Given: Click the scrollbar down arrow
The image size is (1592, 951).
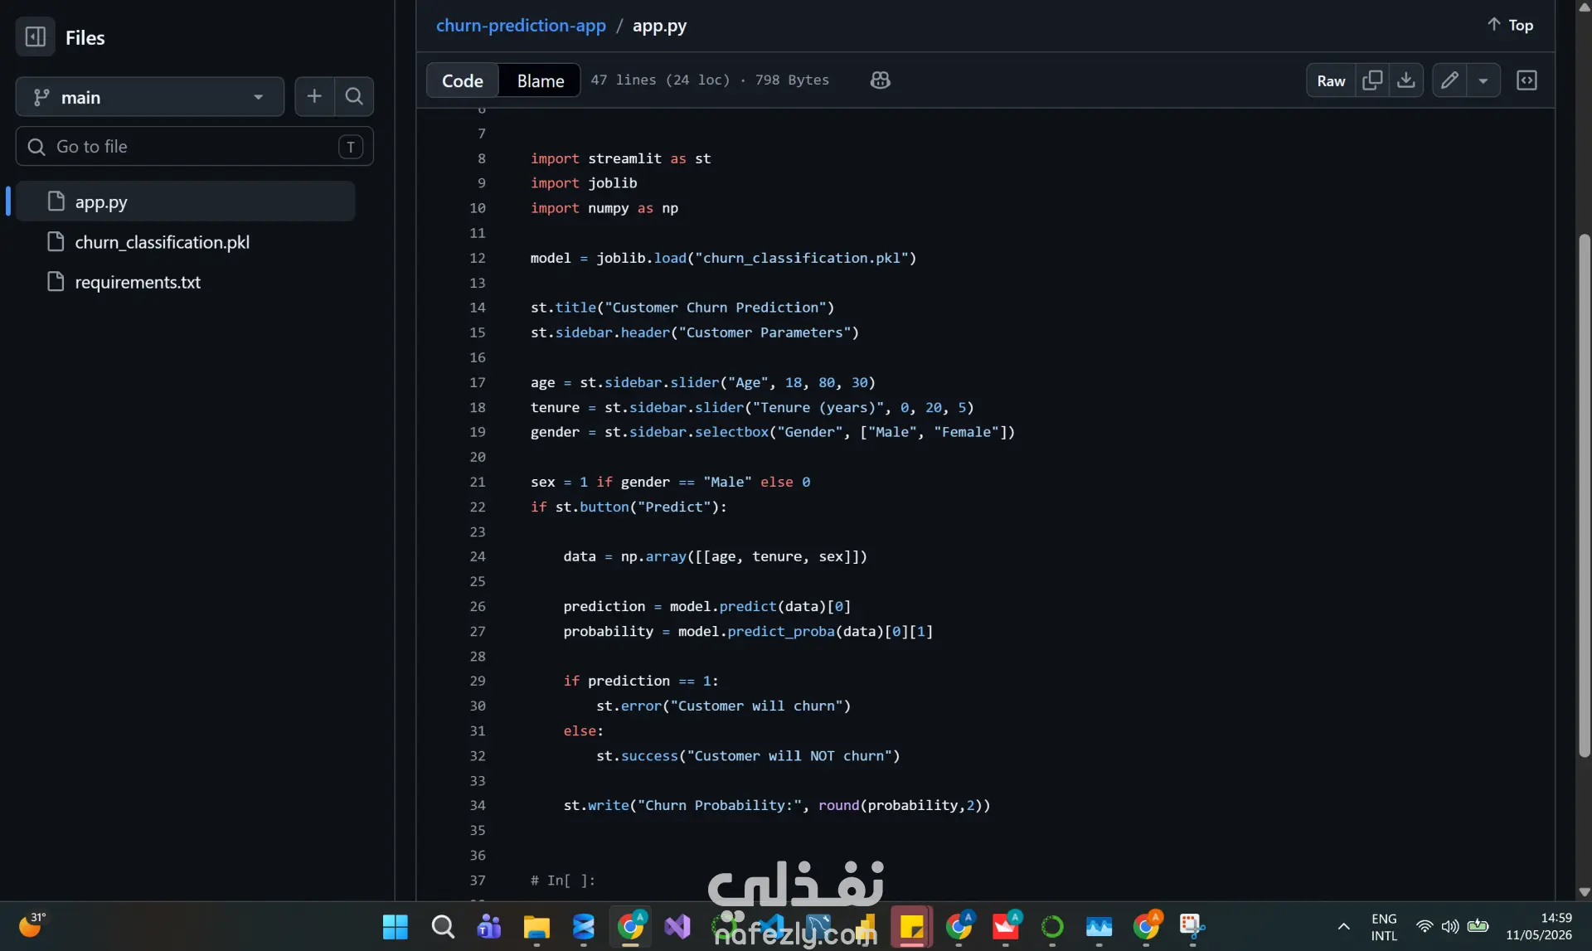Looking at the screenshot, I should (1585, 892).
